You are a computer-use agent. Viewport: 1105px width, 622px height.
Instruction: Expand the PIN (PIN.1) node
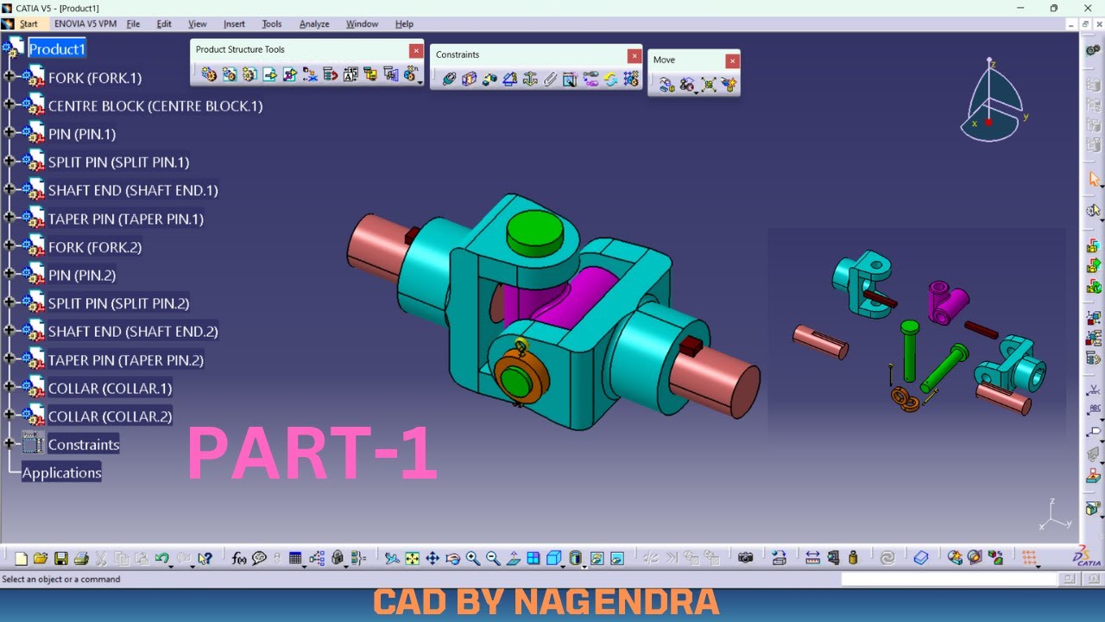click(9, 133)
